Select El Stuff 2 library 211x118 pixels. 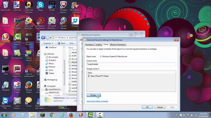[x=50, y=60]
